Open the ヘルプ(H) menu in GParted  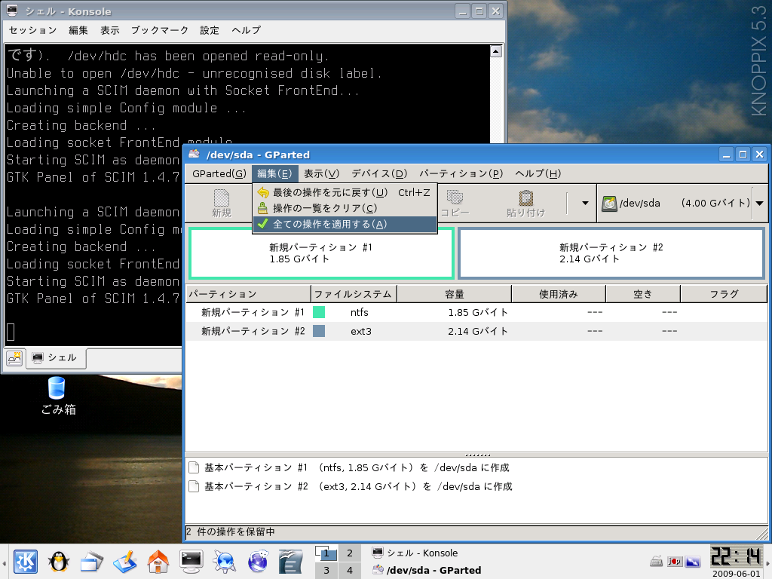click(x=538, y=173)
